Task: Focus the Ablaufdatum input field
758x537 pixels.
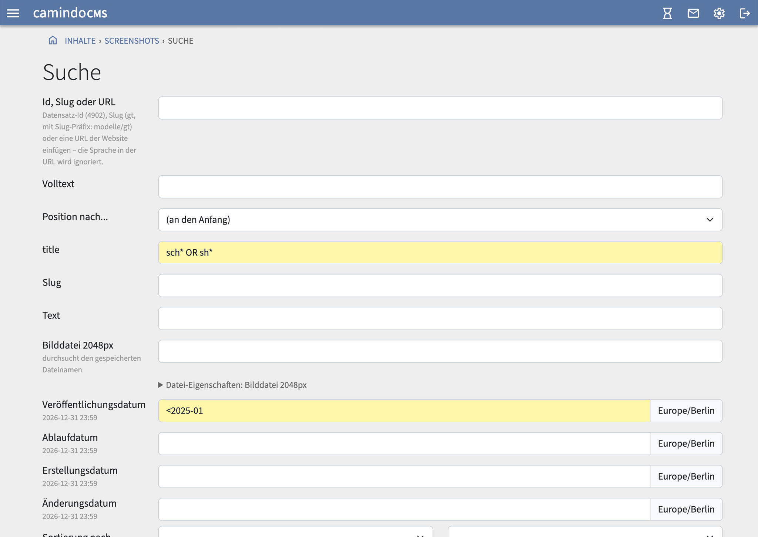Action: click(x=404, y=443)
